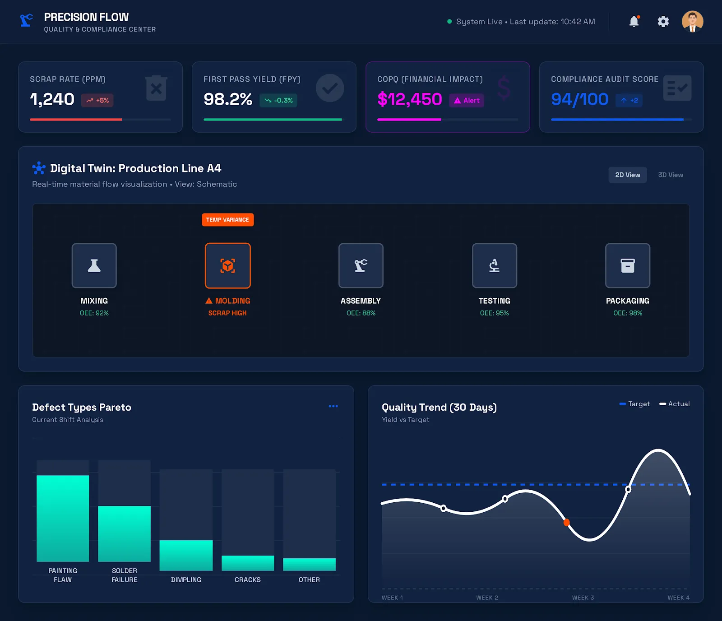Select the Assembly robot arm icon
The image size is (722, 621).
[x=361, y=265]
